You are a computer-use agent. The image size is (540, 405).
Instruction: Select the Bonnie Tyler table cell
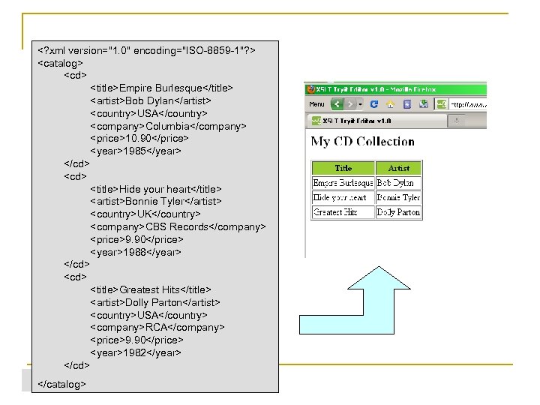pos(398,198)
